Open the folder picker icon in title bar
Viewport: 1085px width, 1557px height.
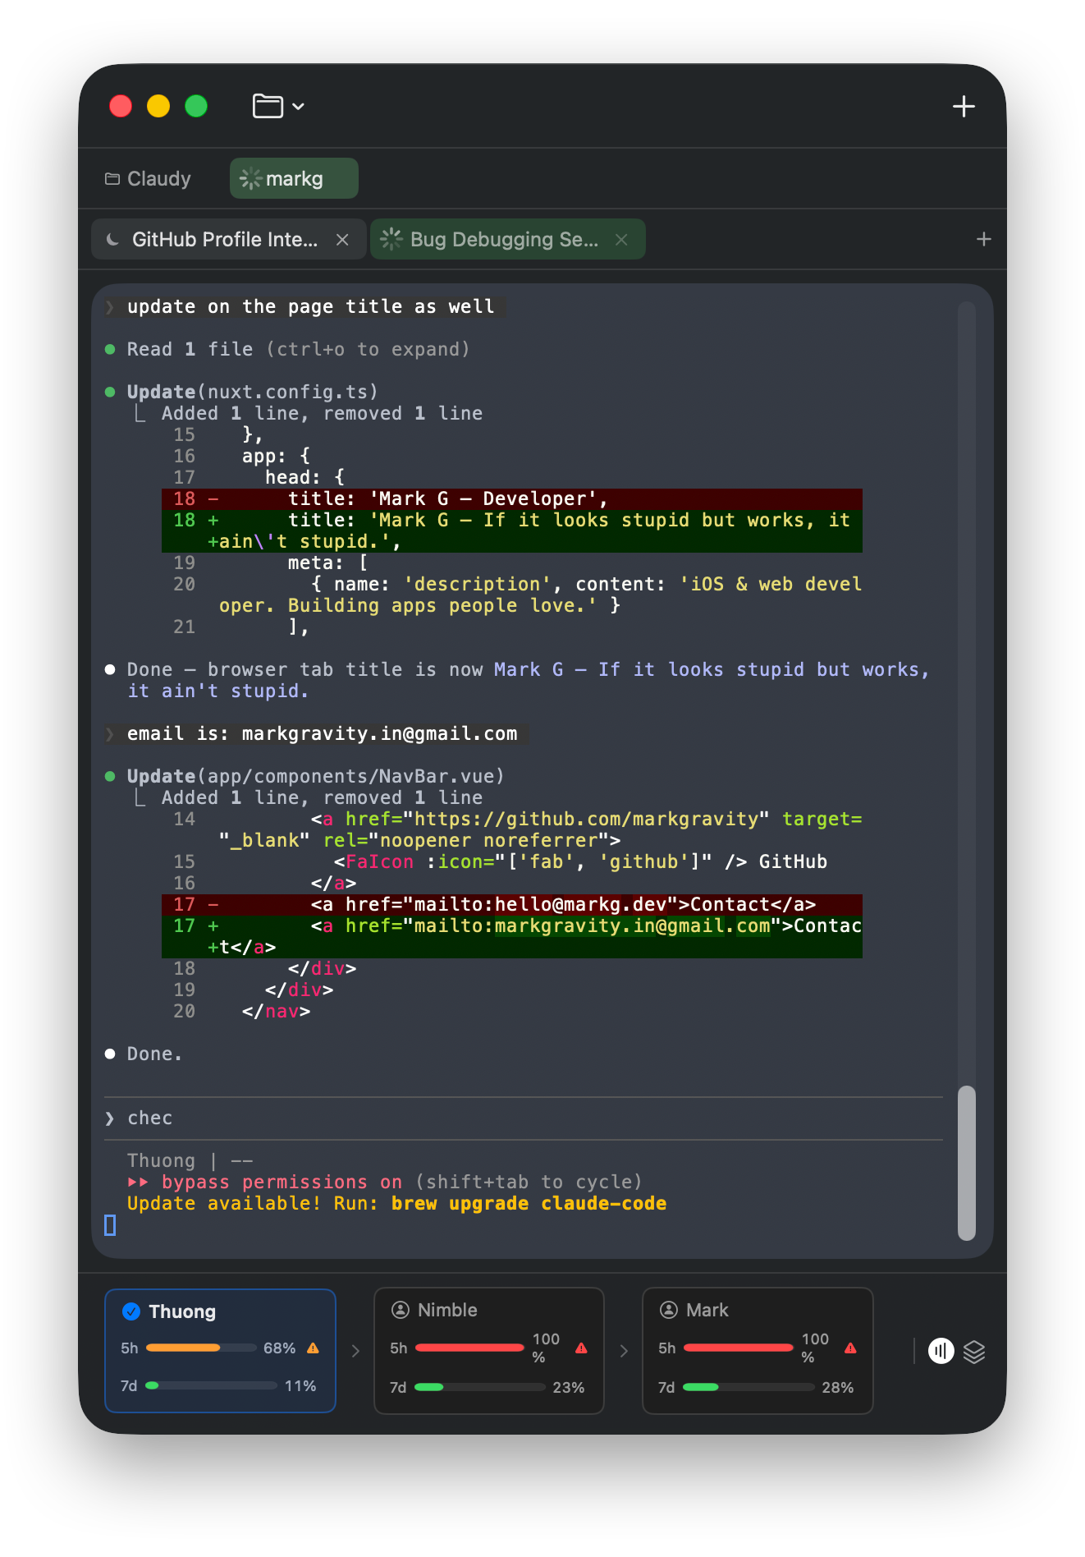pyautogui.click(x=268, y=106)
